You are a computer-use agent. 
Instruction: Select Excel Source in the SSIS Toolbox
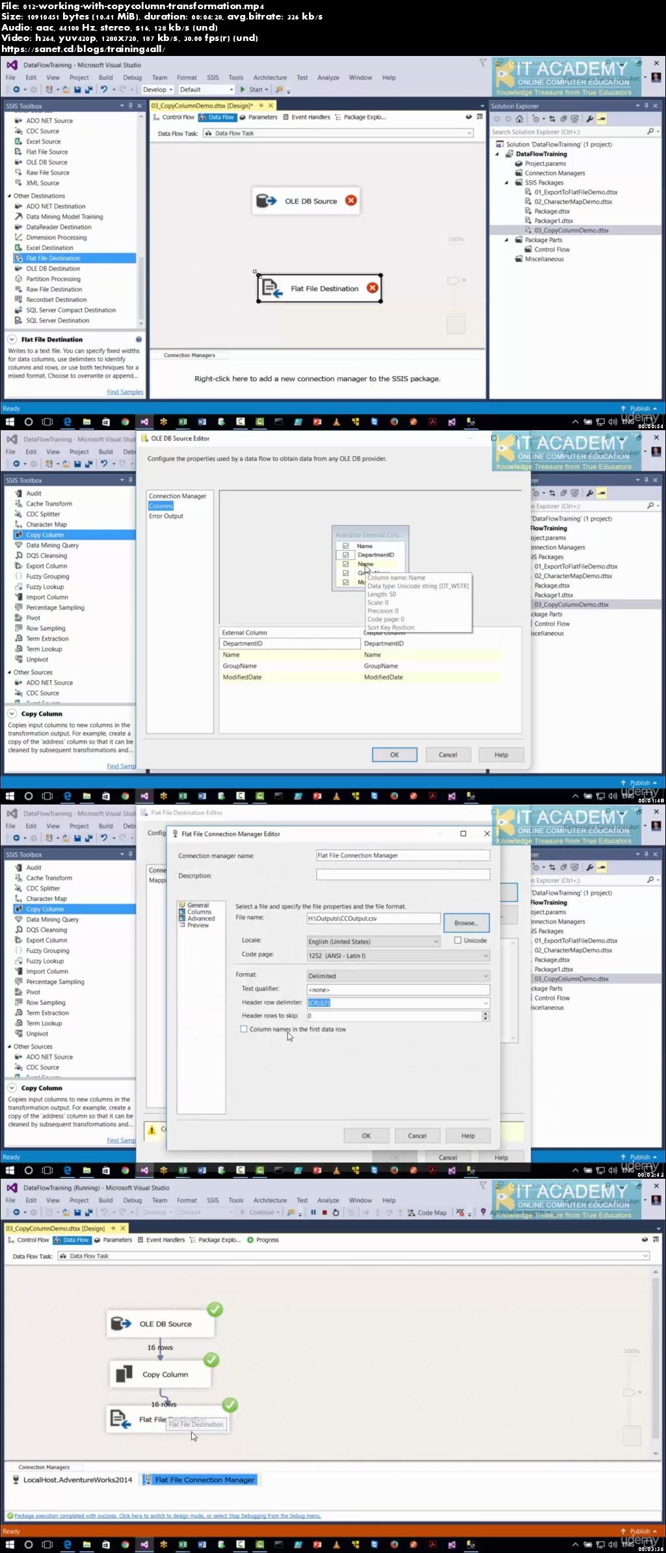coord(43,141)
